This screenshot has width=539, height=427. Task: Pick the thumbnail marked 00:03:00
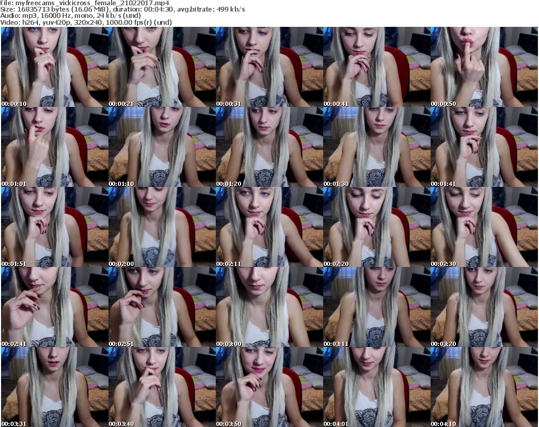pos(269,307)
